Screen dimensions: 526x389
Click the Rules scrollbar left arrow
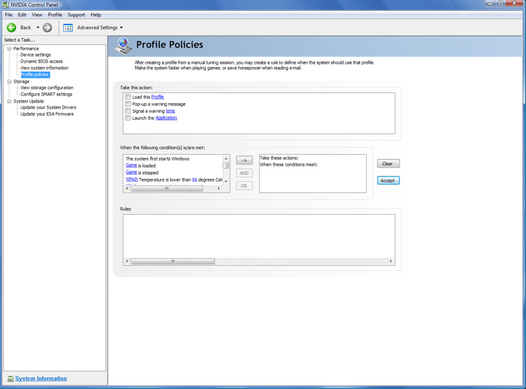(127, 261)
